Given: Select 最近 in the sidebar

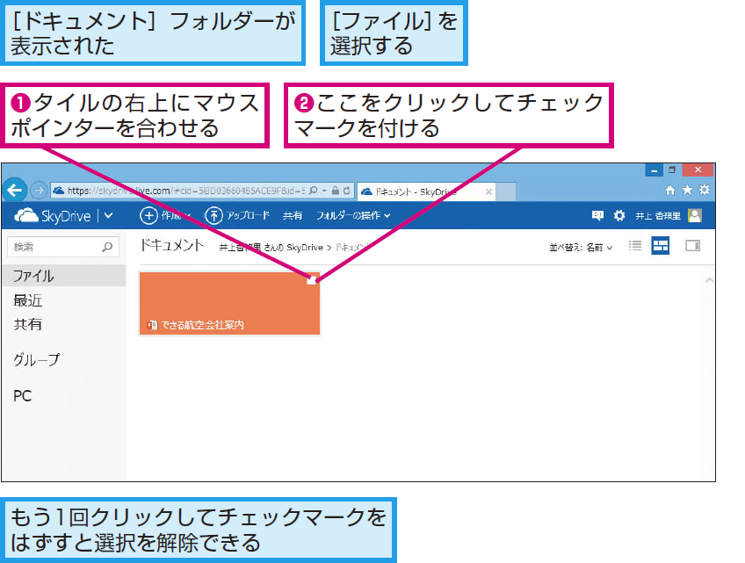Looking at the screenshot, I should point(27,300).
